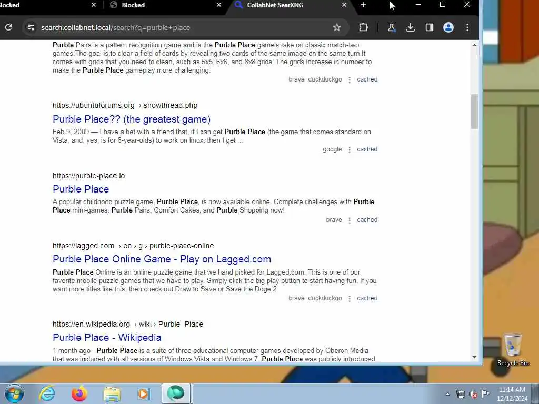Open the Chrome three-dot menu
This screenshot has width=539, height=404.
467,27
